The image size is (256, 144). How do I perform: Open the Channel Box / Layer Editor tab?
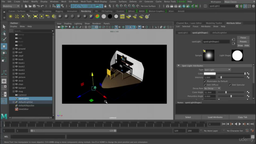(x=189, y=23)
